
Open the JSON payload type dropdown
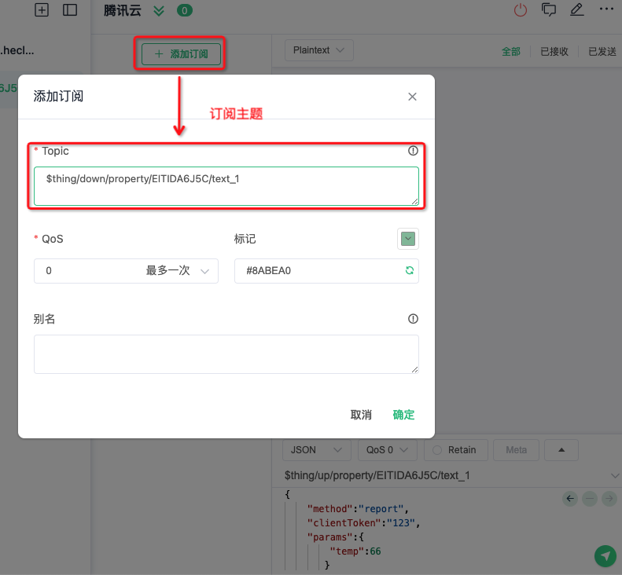(316, 450)
